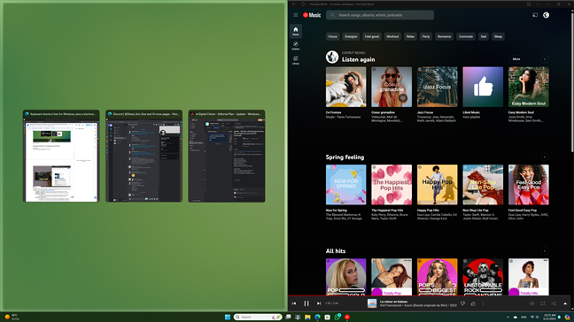The height and width of the screenshot is (322, 574).
Task: Open WhatsApp from the taskbar
Action: pos(337,317)
